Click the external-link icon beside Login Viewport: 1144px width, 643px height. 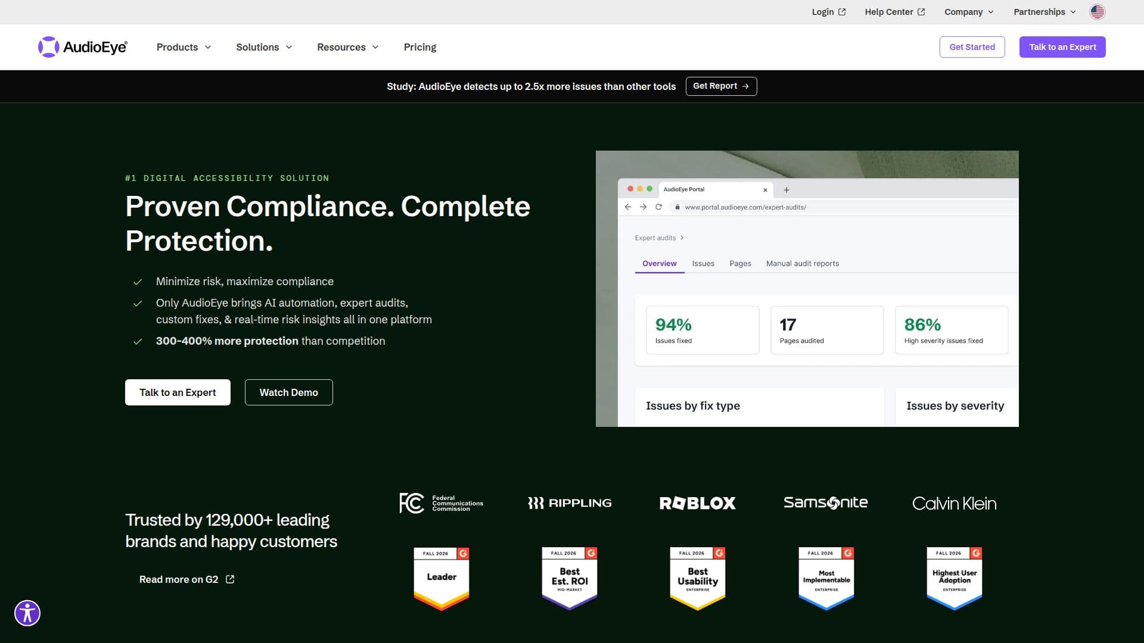[842, 12]
